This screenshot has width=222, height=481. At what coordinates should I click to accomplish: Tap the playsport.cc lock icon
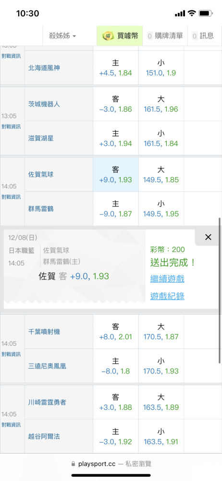73,464
